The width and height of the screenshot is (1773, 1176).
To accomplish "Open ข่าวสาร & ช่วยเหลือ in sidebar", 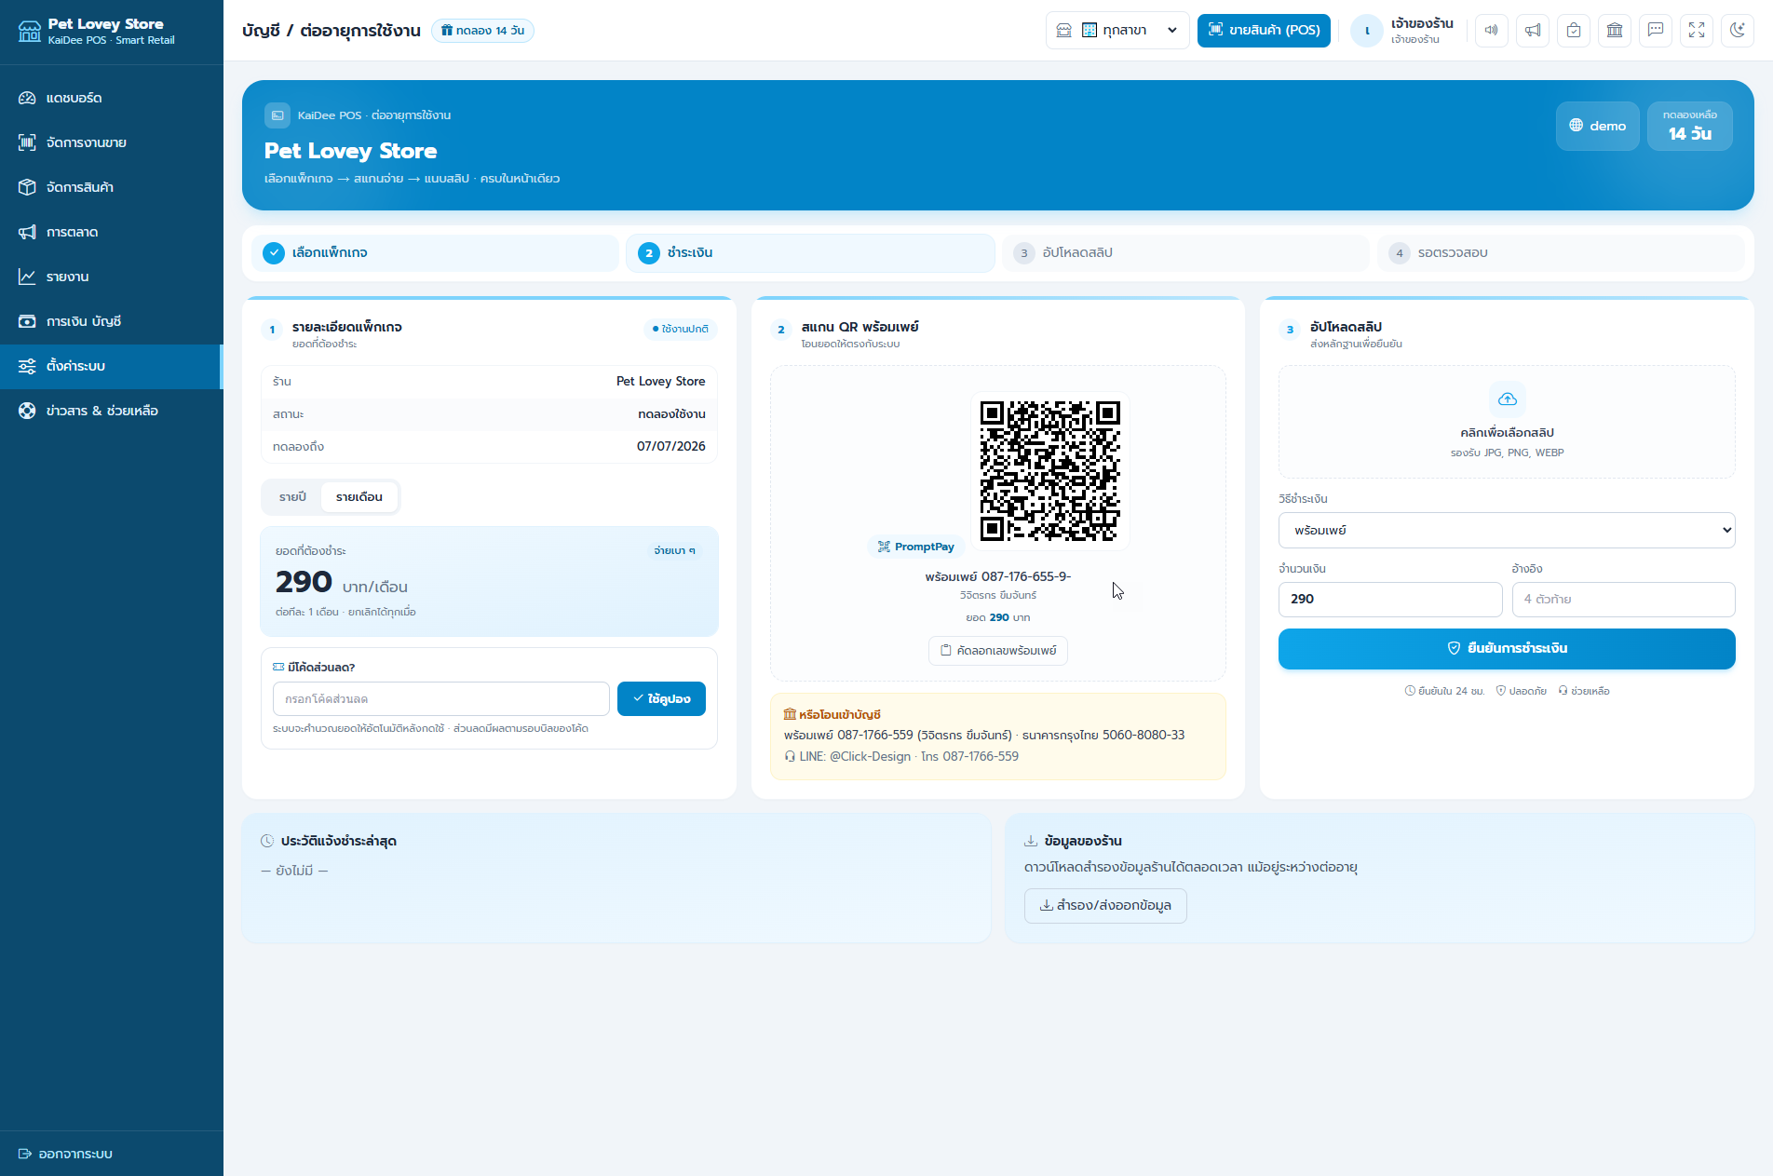I will point(111,411).
